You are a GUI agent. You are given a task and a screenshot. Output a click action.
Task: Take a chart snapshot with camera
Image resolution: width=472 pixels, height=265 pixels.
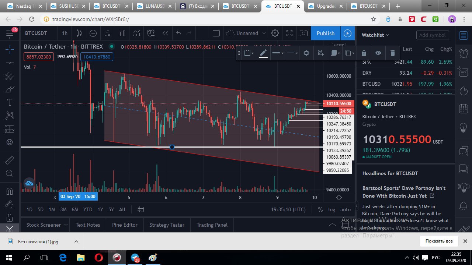tap(303, 33)
